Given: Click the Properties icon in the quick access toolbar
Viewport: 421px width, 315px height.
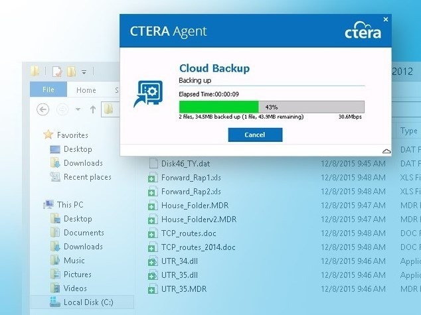Looking at the screenshot, I should point(57,72).
